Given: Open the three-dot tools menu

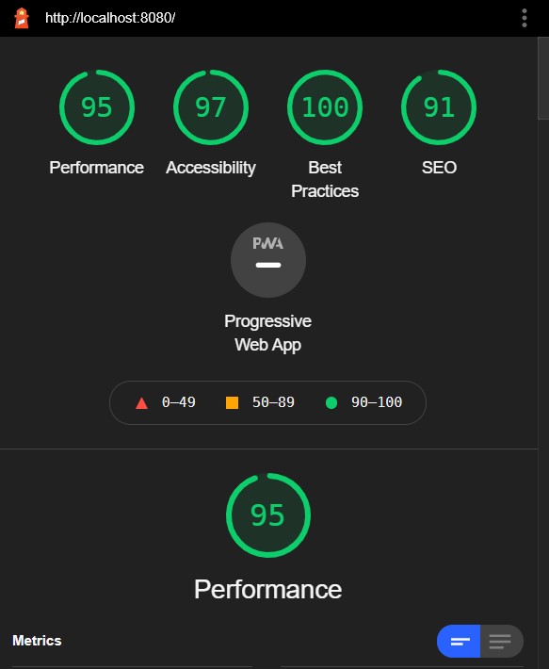Looking at the screenshot, I should pos(525,18).
